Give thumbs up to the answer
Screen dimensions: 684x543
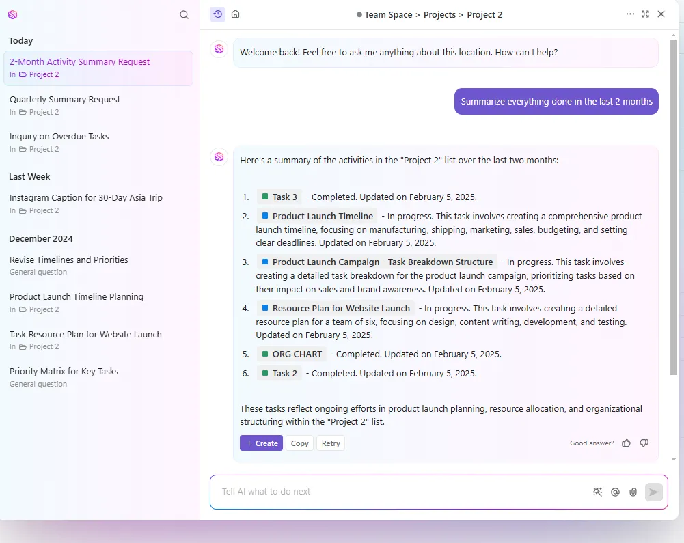point(627,443)
